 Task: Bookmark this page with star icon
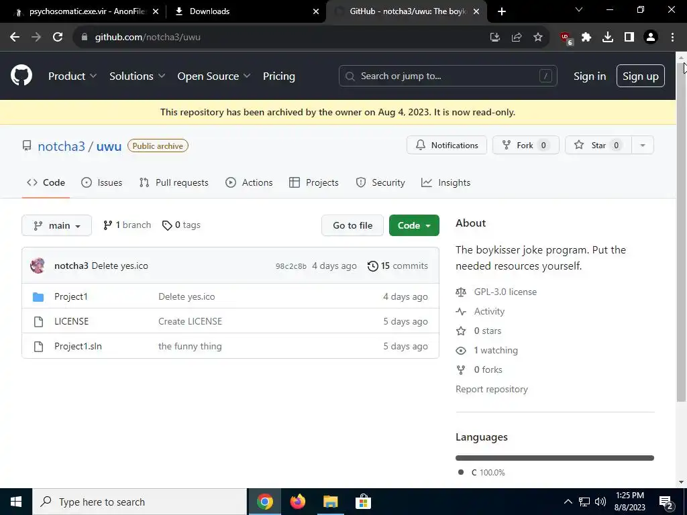pyautogui.click(x=538, y=38)
